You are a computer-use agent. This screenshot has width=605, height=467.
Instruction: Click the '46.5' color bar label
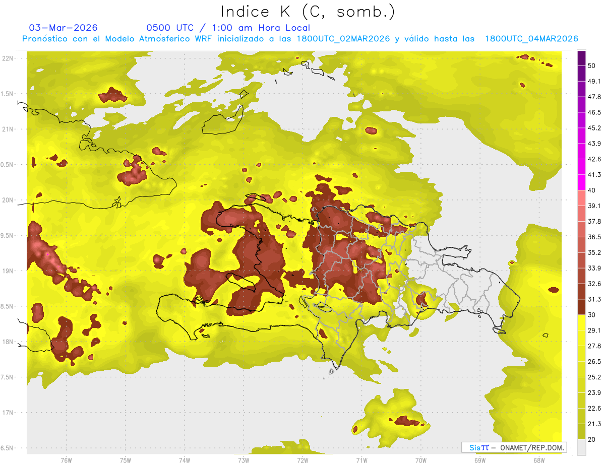[594, 113]
